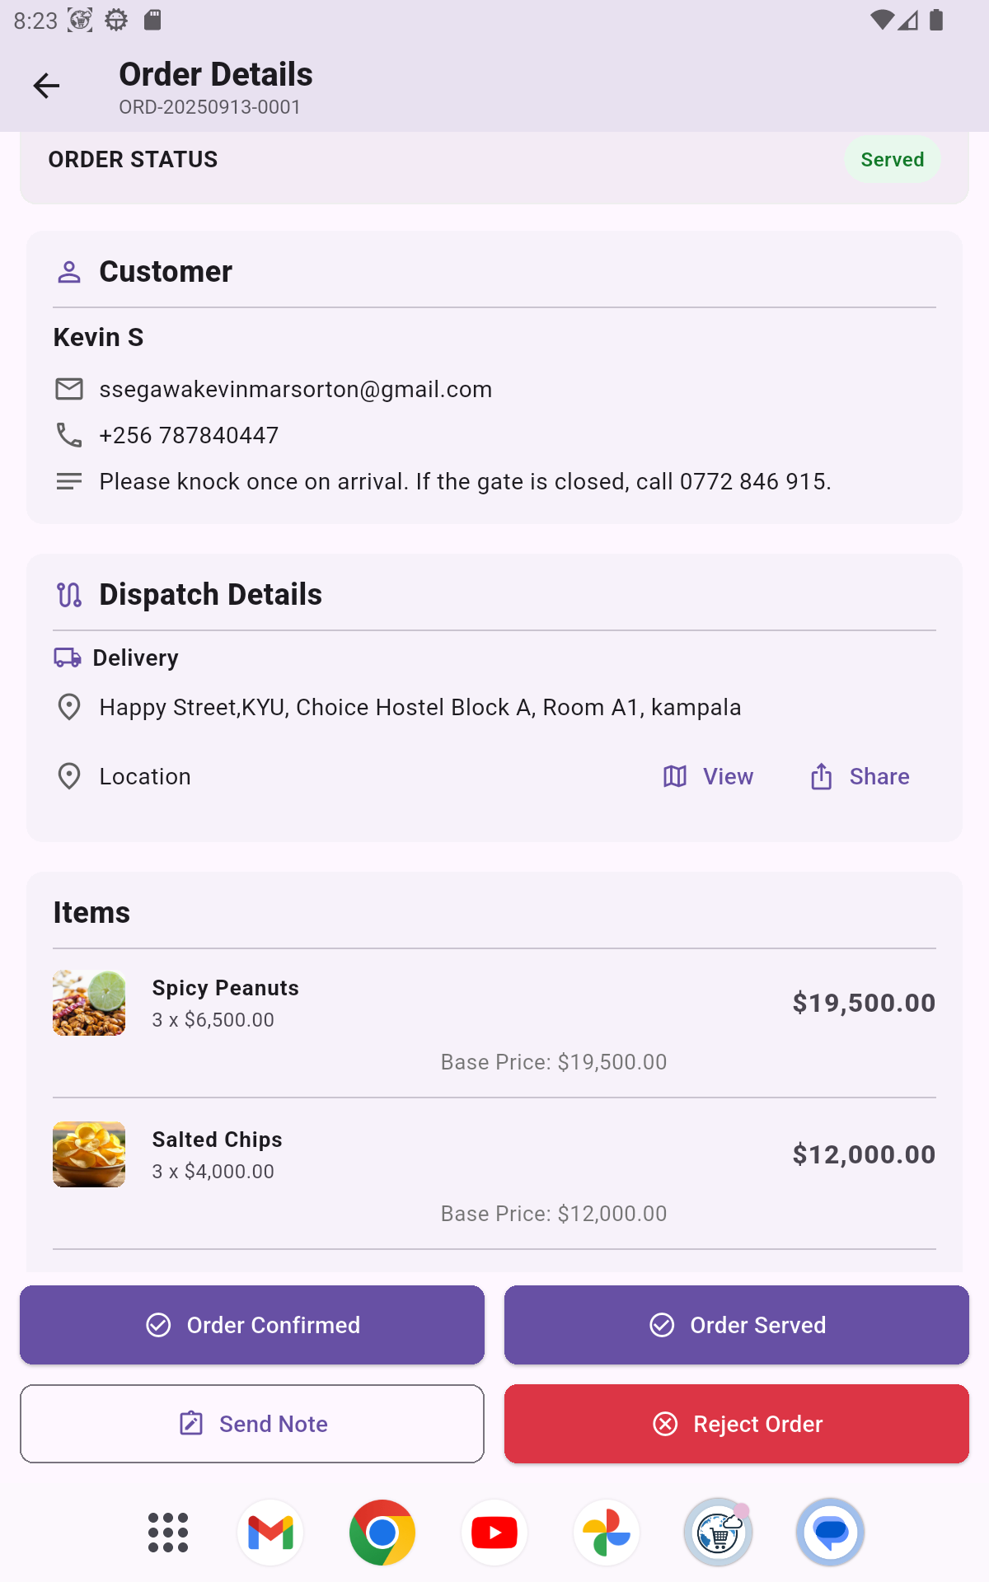The height and width of the screenshot is (1582, 989).
Task: Open the app drawer grid icon
Action: coord(168,1533)
